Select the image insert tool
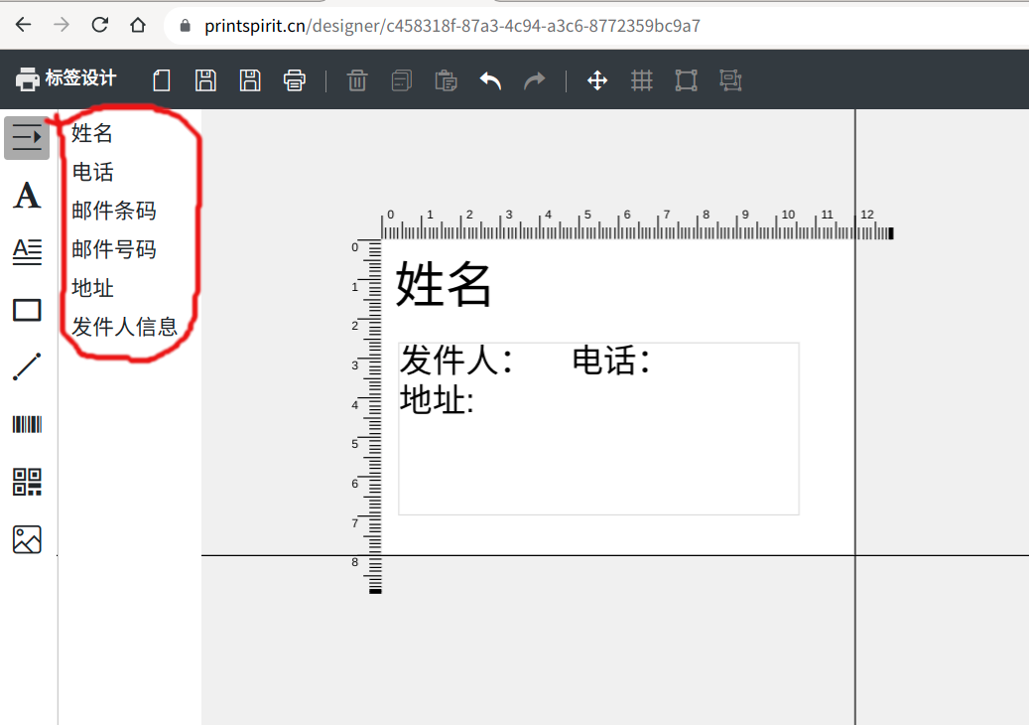This screenshot has height=725, width=1029. [x=27, y=540]
